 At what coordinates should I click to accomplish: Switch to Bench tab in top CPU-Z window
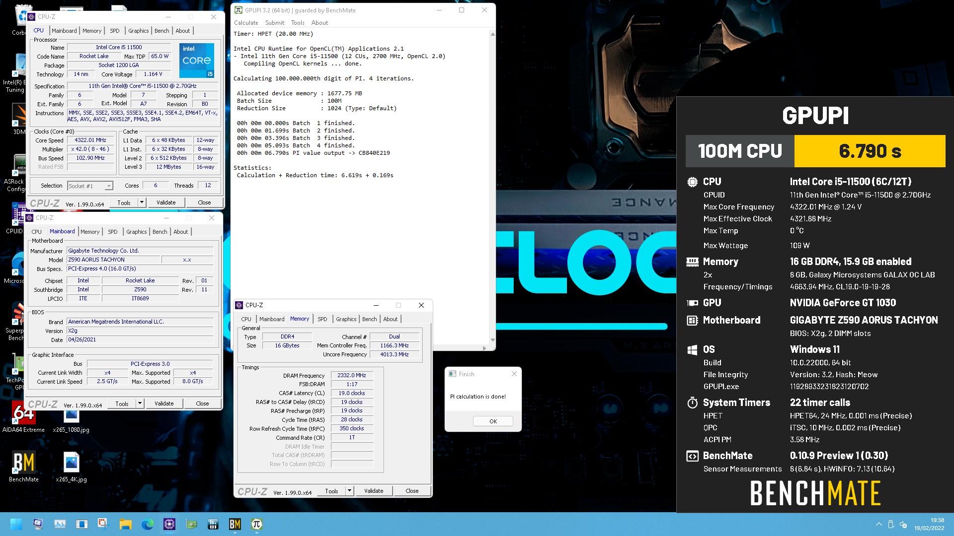(x=162, y=31)
